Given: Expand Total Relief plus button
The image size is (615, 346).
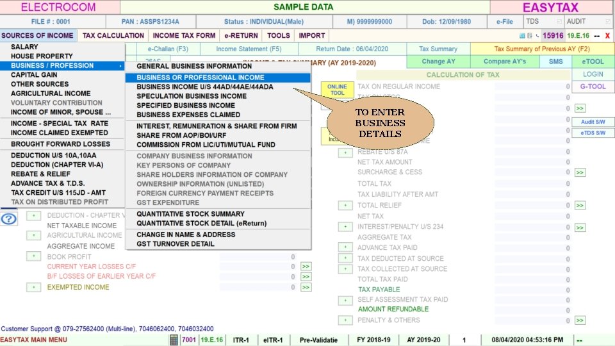Looking at the screenshot, I should [345, 205].
